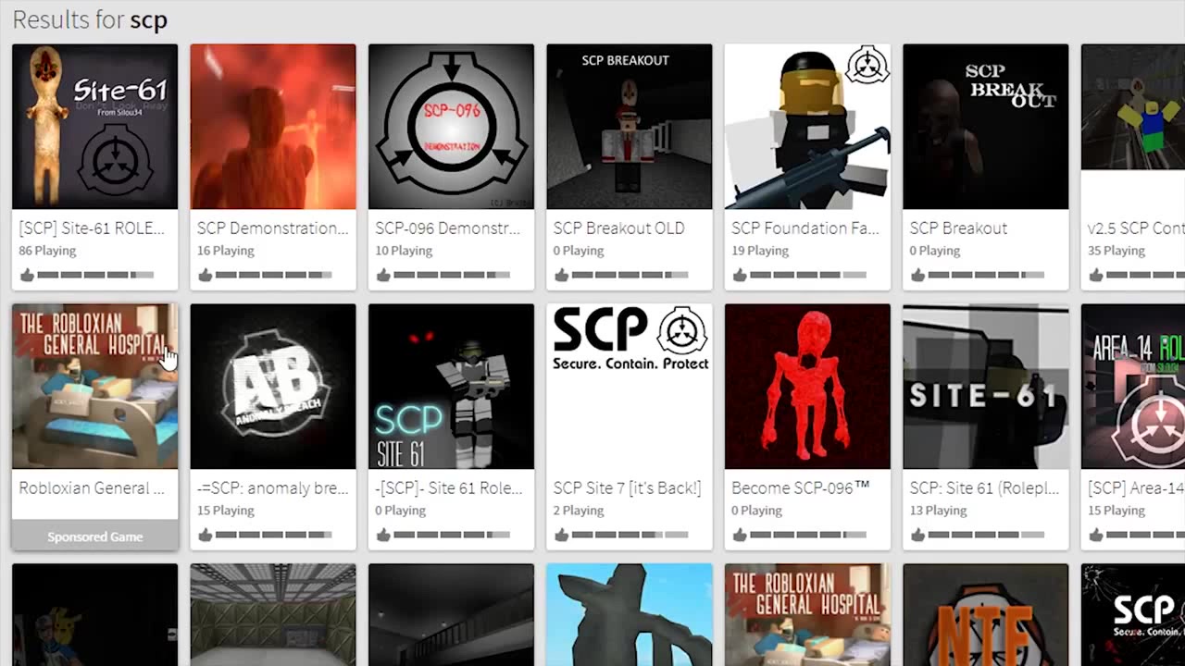The image size is (1185, 666).
Task: Click the 16 Playing count text
Action: pyautogui.click(x=225, y=251)
